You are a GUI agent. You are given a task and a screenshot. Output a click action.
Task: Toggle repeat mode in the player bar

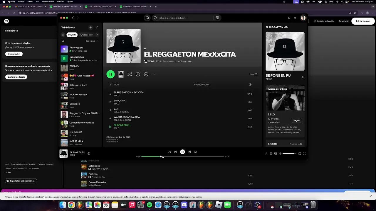pos(195,152)
